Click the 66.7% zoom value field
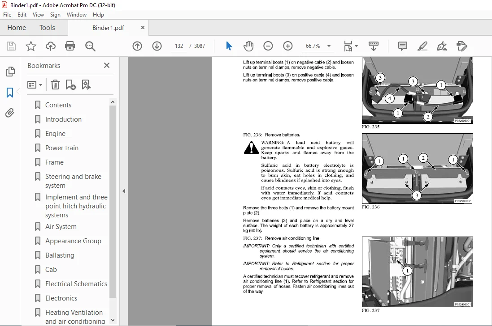This screenshot has width=492, height=326. coord(313,46)
